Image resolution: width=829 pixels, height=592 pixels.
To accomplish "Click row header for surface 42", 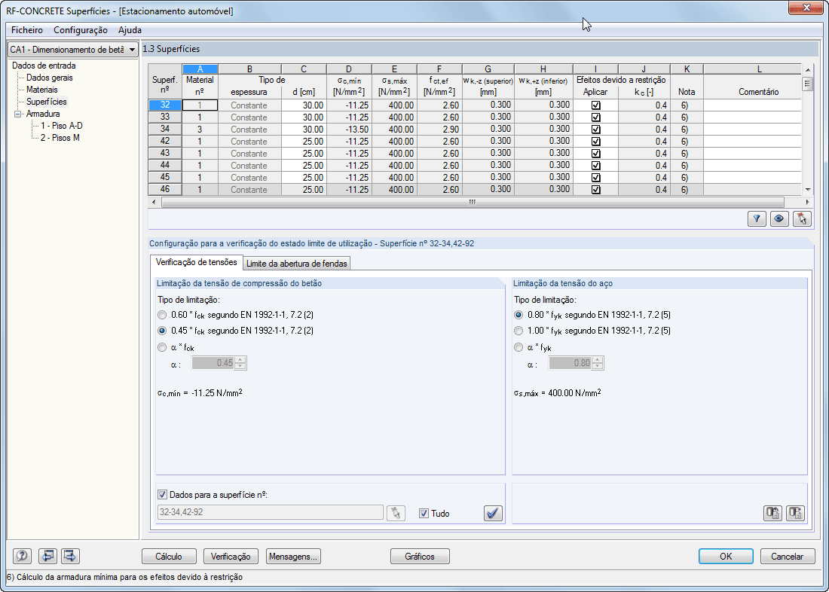I will (165, 142).
